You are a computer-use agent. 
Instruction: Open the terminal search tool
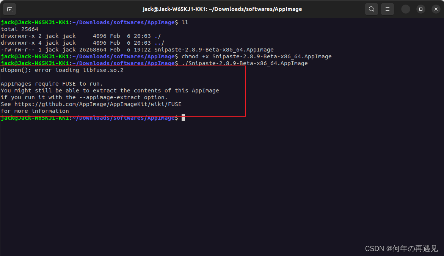pos(371,9)
